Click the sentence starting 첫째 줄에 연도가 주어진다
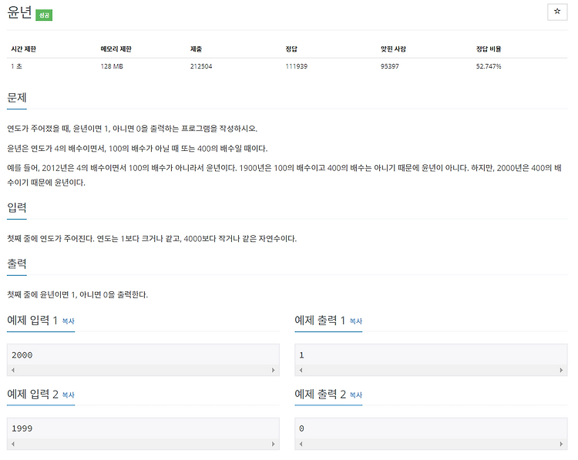578x460 pixels. [x=152, y=239]
